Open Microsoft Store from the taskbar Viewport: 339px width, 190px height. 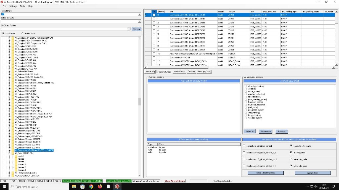coord(82,187)
